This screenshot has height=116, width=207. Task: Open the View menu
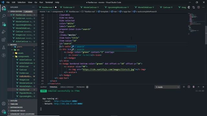(30, 2)
